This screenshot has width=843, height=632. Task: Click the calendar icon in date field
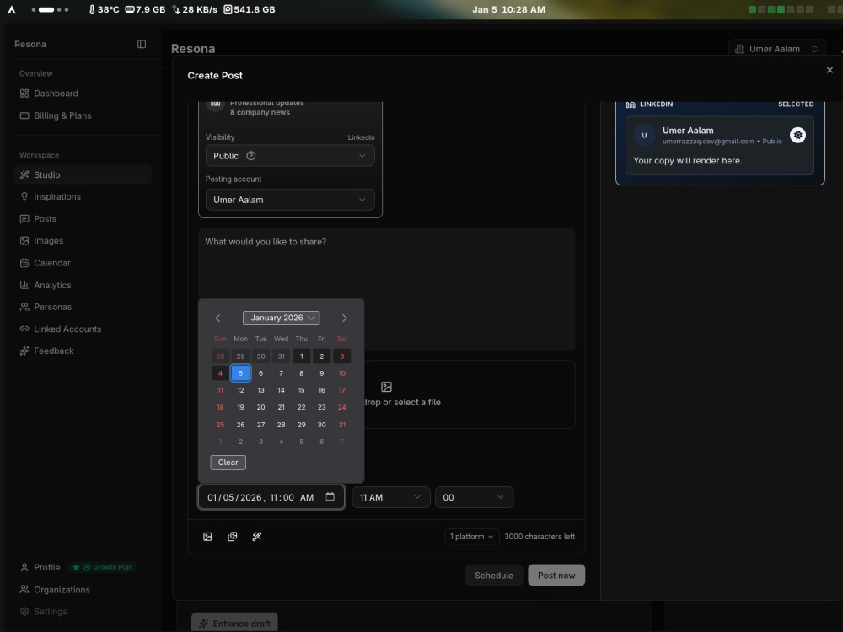click(x=330, y=496)
